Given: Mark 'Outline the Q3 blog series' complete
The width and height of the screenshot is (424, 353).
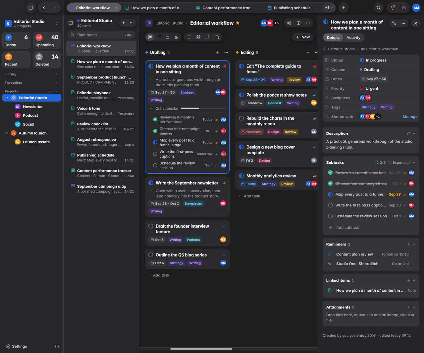Looking at the screenshot, I should coord(151,255).
